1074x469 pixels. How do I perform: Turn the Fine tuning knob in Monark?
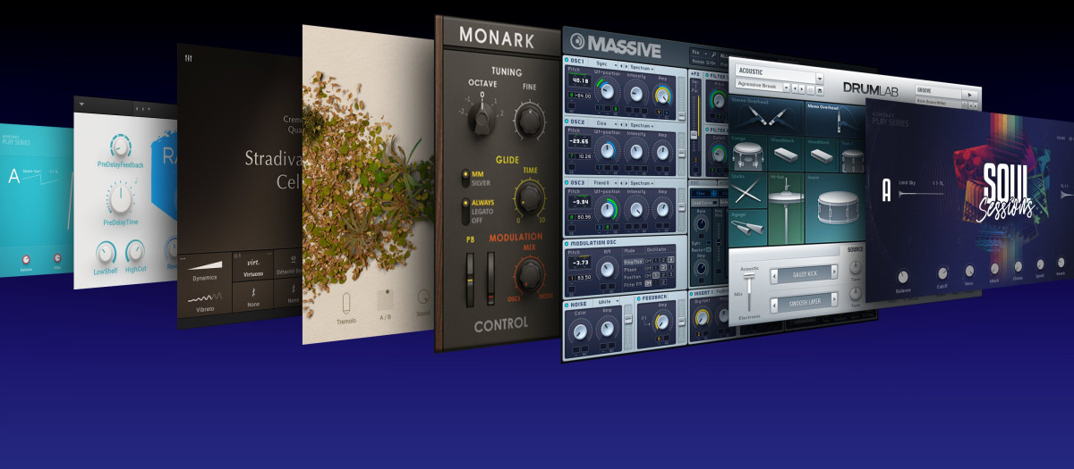pyautogui.click(x=530, y=118)
